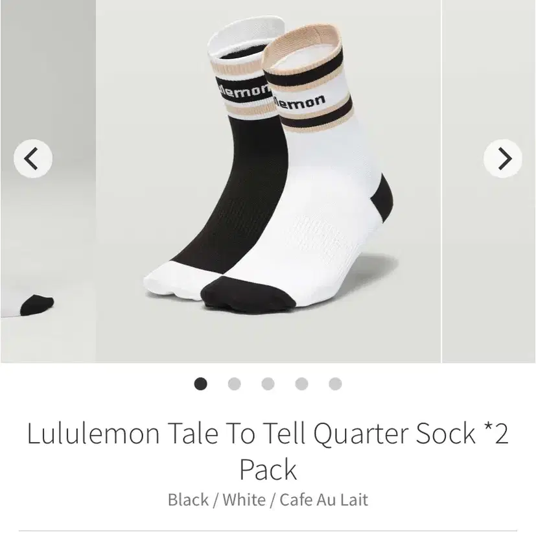The width and height of the screenshot is (536, 536).
Task: Go to the previous product image arrow
Action: (x=33, y=159)
